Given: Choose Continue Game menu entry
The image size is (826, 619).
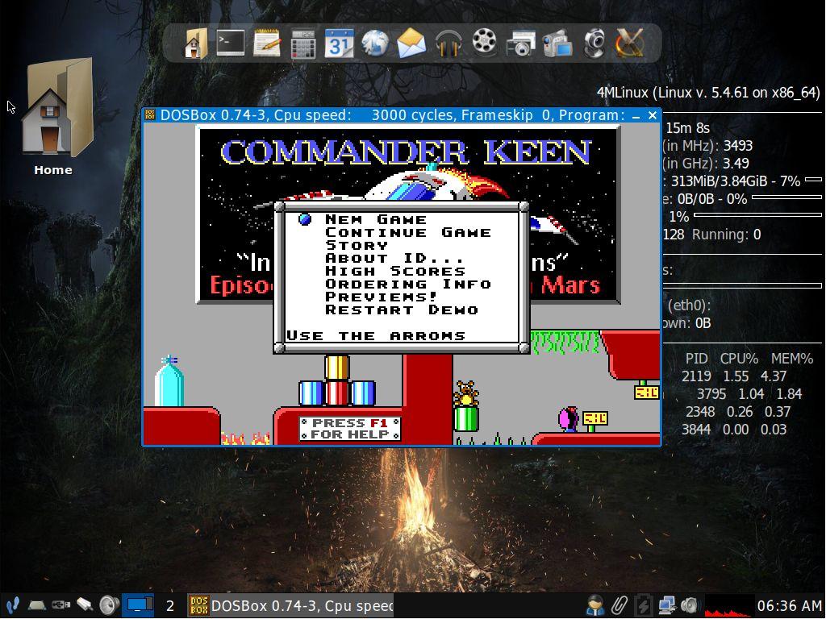Looking at the screenshot, I should [x=407, y=232].
